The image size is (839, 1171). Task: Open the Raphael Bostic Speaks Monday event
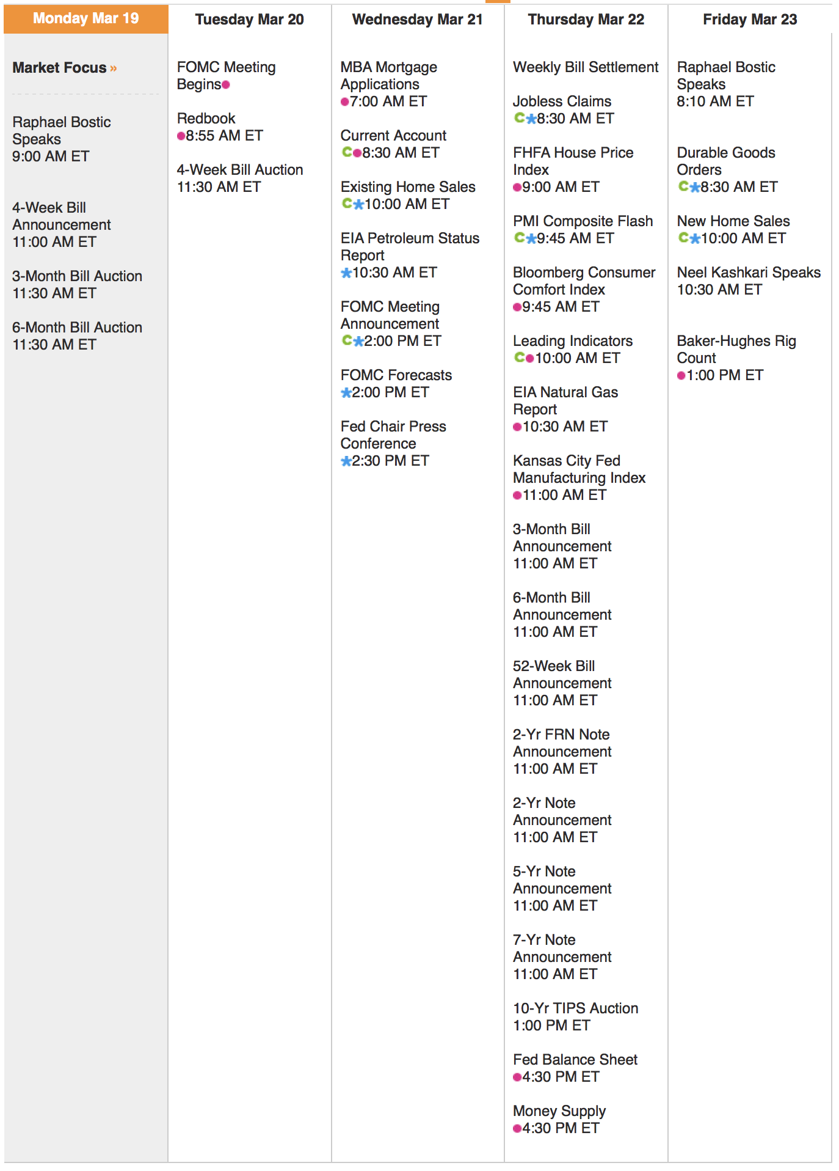tap(61, 130)
